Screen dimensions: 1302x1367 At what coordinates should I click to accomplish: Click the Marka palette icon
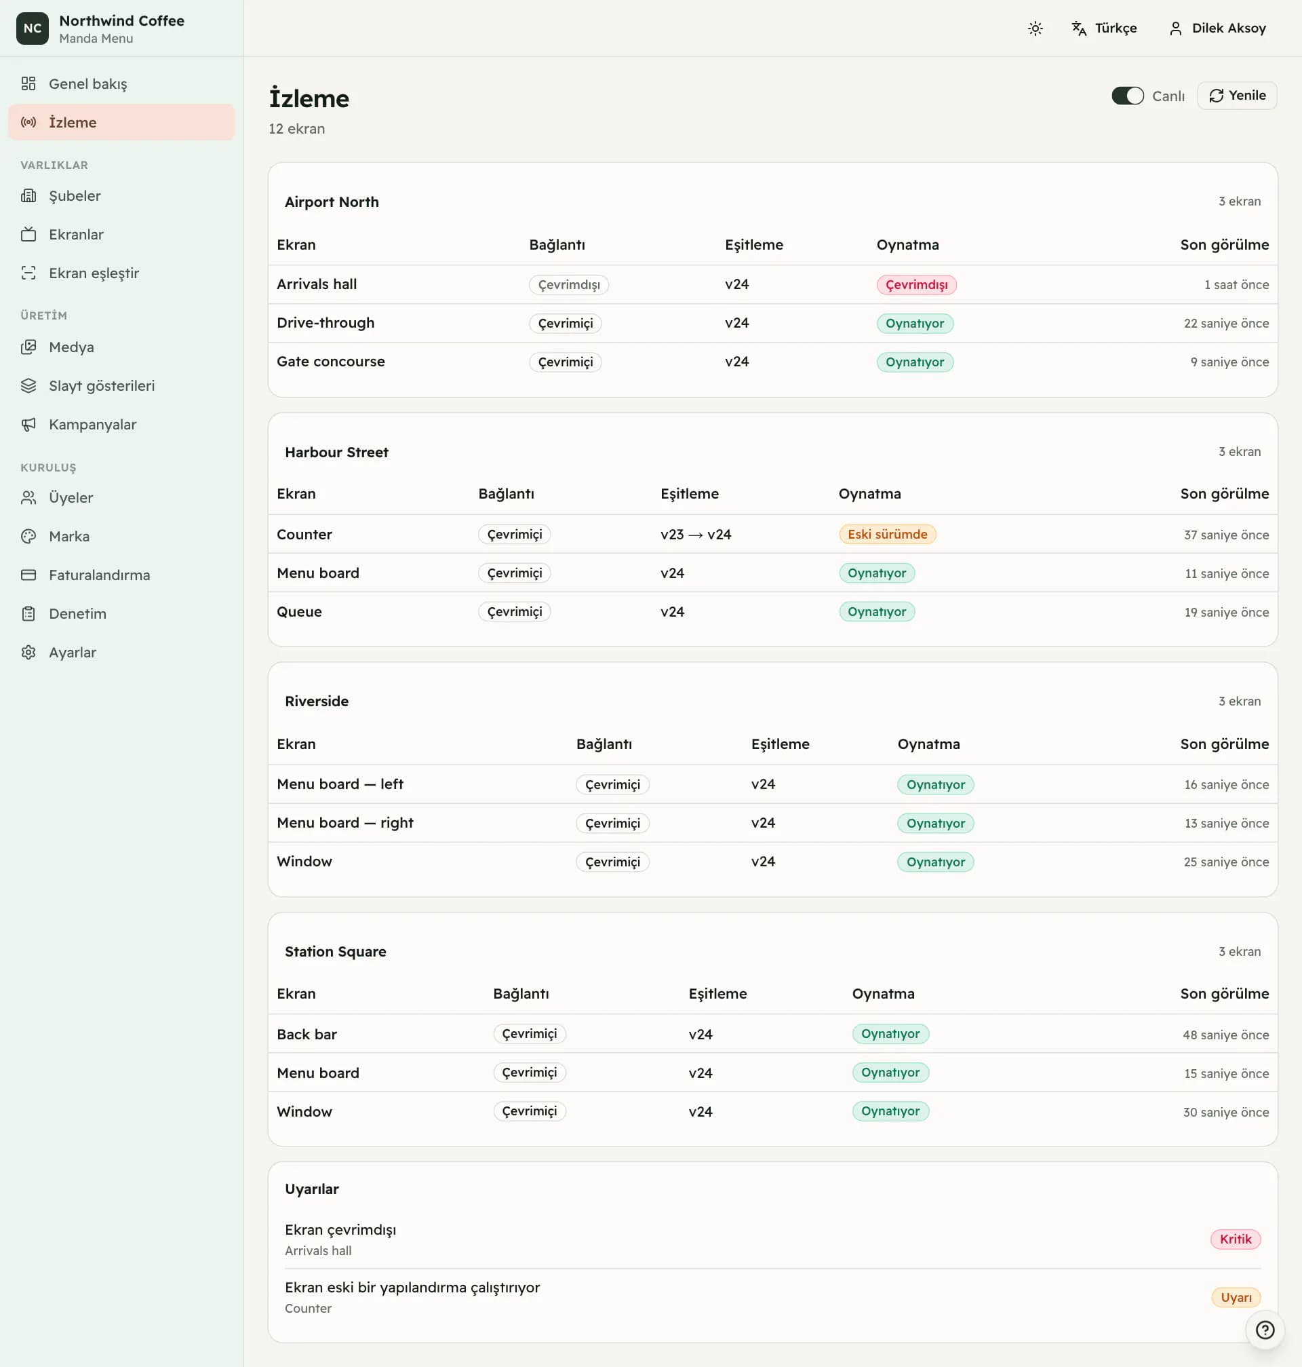point(28,537)
